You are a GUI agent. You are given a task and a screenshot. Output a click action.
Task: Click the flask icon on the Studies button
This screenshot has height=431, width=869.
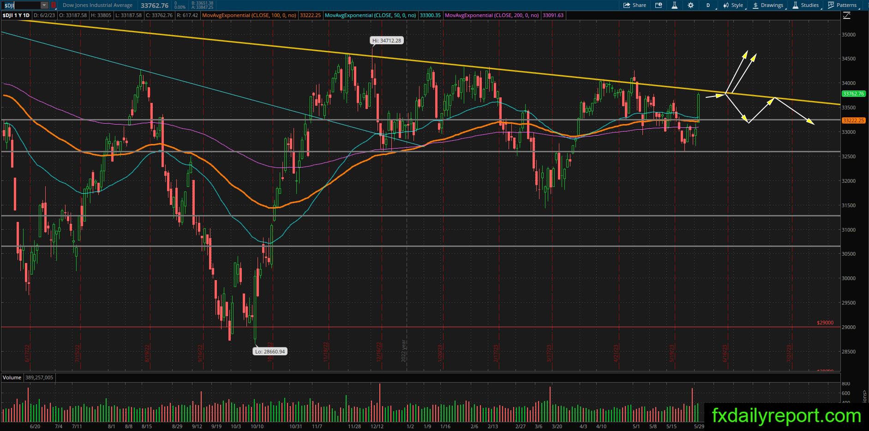pyautogui.click(x=796, y=5)
